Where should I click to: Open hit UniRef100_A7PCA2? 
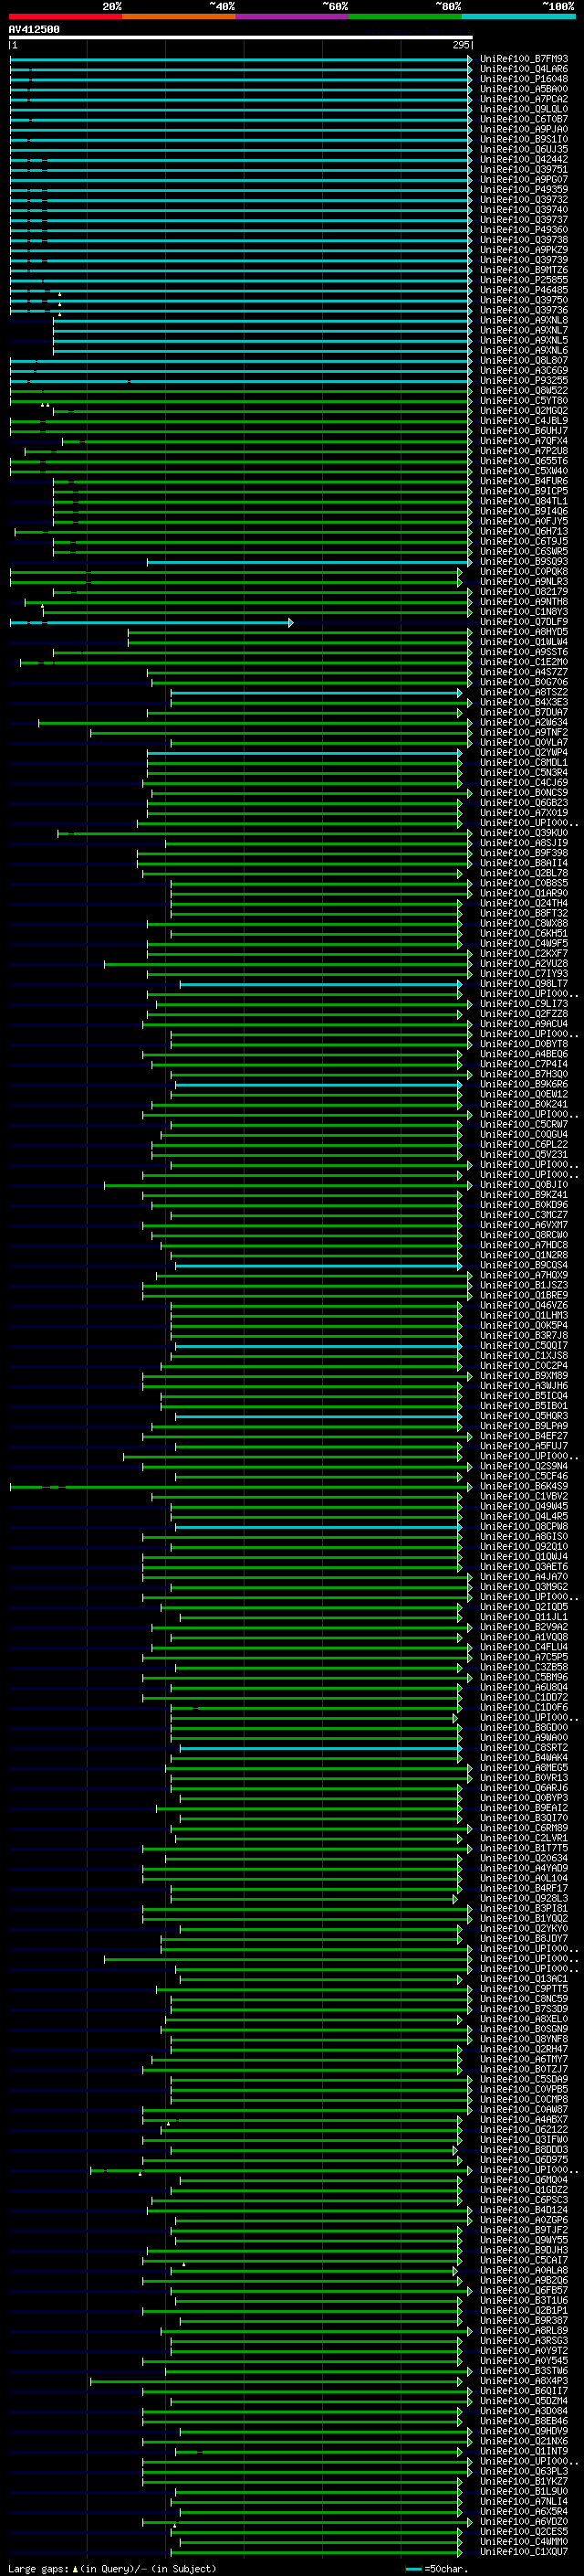click(524, 99)
